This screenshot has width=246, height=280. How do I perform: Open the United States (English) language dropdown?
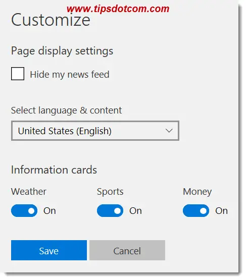95,131
